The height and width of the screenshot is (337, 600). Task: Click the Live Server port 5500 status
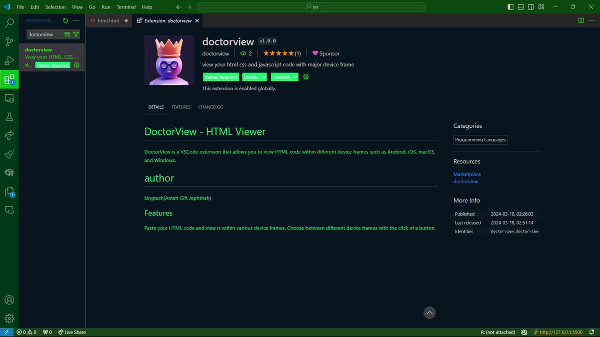click(558, 332)
